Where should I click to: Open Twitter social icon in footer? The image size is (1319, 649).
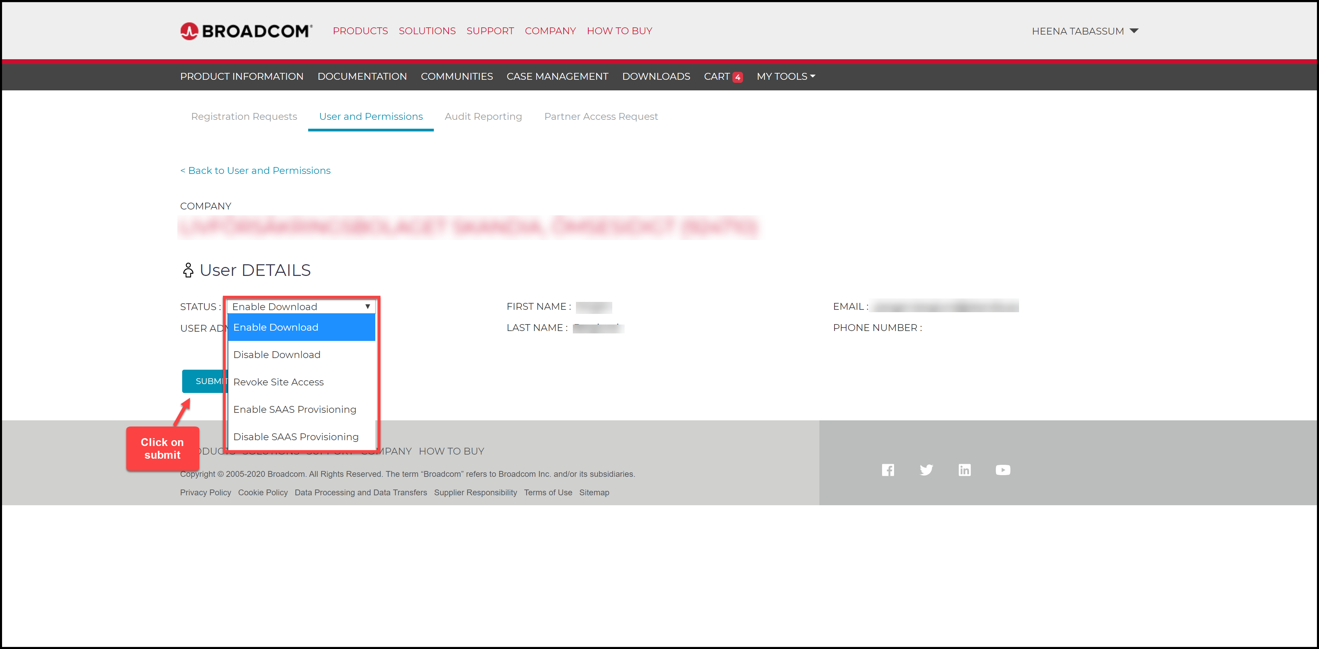pos(926,470)
